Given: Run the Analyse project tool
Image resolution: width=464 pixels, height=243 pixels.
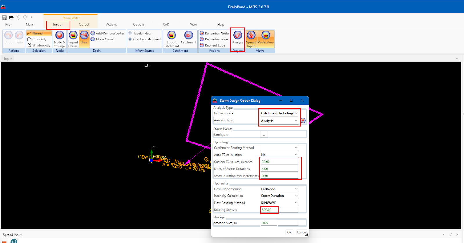Looking at the screenshot, I should [238, 38].
